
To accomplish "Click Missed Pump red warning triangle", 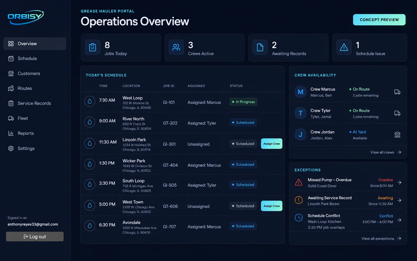I will tap(299, 182).
